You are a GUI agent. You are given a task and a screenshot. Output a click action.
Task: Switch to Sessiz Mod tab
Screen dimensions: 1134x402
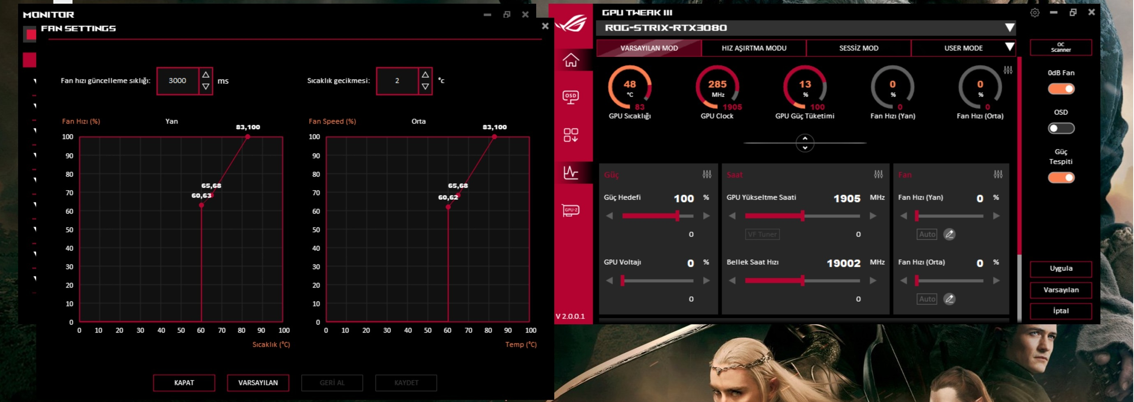tap(859, 48)
